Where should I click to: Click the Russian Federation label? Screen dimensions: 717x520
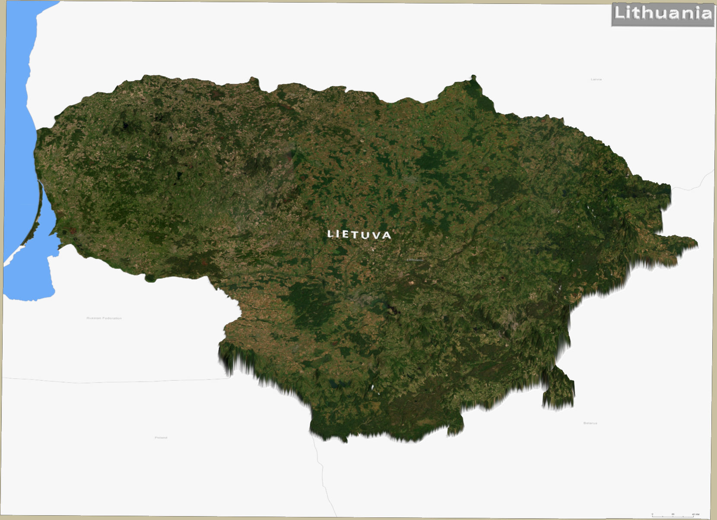point(104,318)
